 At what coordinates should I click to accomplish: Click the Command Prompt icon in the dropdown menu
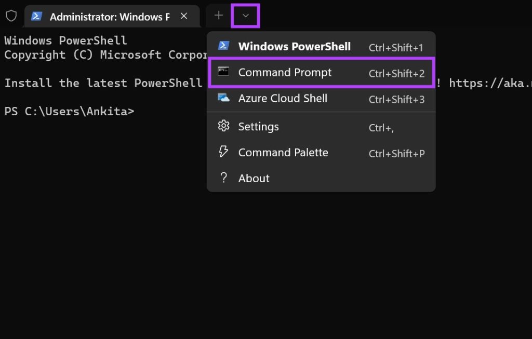coord(223,73)
